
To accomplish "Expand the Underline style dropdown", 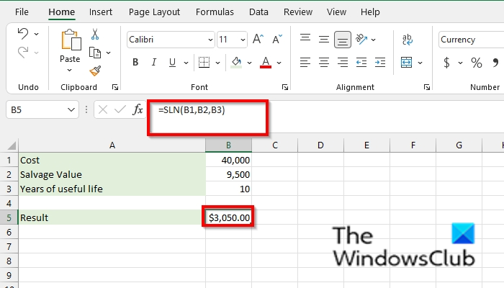I will pos(186,63).
